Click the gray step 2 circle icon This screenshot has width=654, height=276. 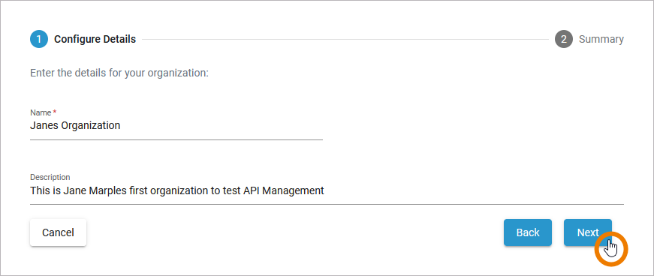point(563,39)
